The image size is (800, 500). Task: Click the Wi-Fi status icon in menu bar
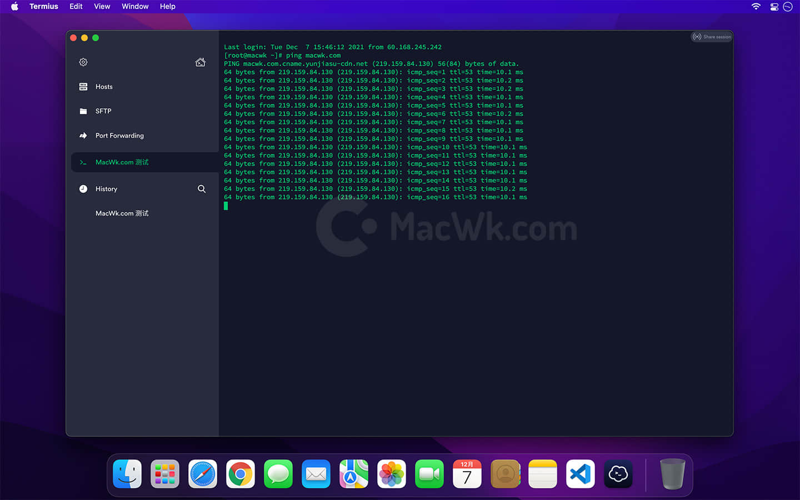click(x=756, y=7)
